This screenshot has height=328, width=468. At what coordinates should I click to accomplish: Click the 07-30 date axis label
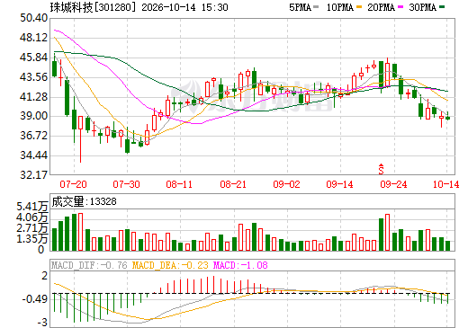point(126,184)
